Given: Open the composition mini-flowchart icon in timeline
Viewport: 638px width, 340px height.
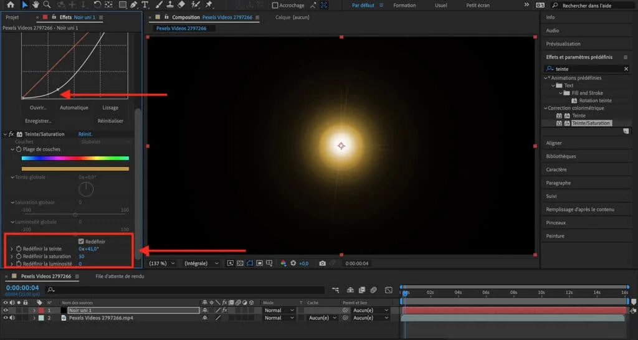Looking at the screenshot, I should click(335, 290).
